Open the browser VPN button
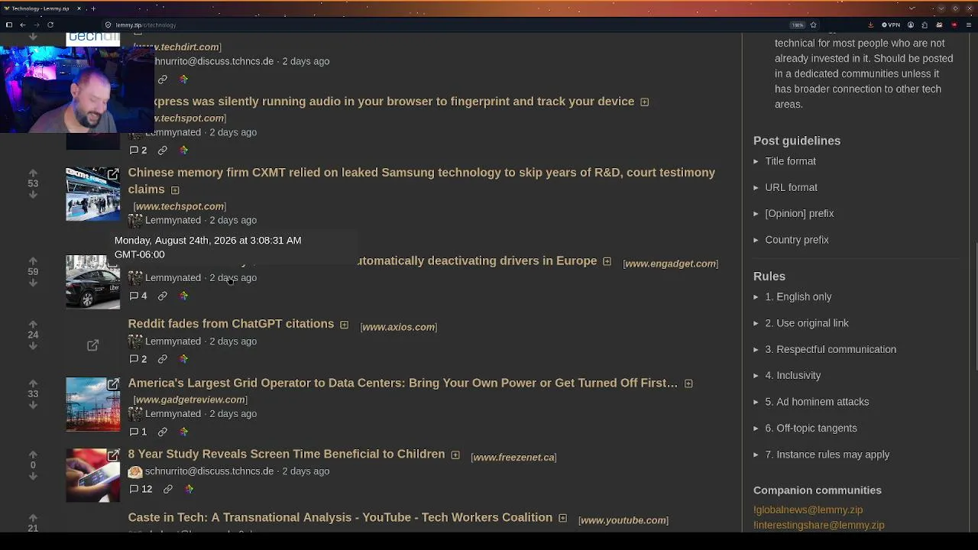 pyautogui.click(x=892, y=25)
